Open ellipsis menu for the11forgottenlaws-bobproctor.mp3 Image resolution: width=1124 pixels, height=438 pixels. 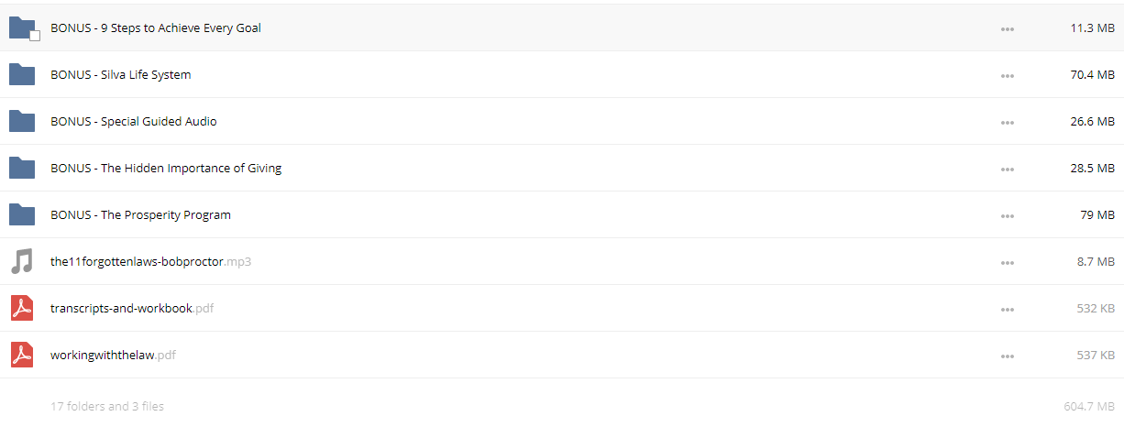pyautogui.click(x=1008, y=262)
